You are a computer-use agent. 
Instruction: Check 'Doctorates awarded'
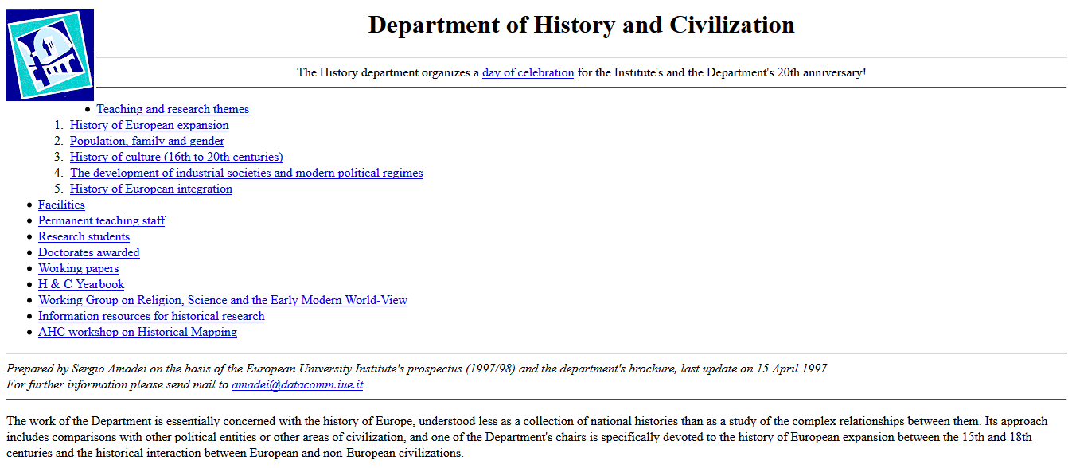click(88, 252)
